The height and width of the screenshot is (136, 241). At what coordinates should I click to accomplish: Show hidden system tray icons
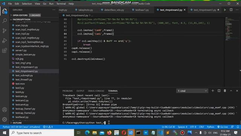(x=196, y=133)
